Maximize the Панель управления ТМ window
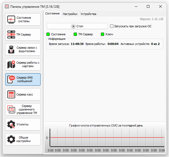The width and height of the screenshot is (169, 157). (x=148, y=6)
